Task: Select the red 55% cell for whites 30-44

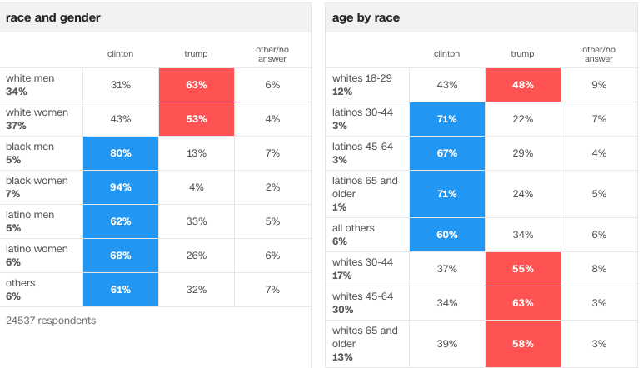Action: click(x=522, y=269)
